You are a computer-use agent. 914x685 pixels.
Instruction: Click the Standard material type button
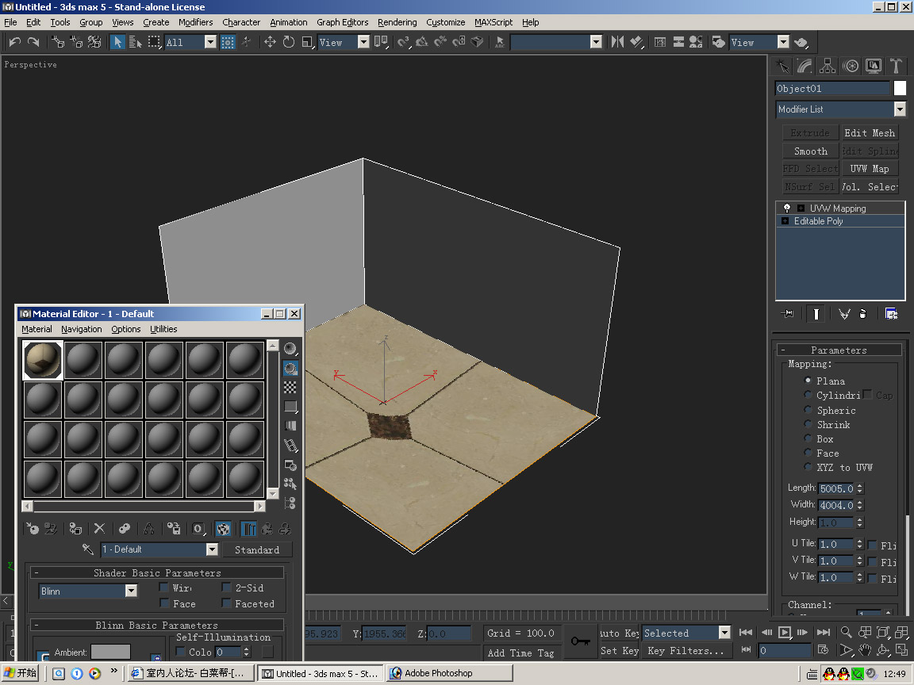257,549
